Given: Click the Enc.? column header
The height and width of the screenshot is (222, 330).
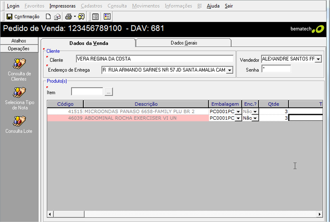Looking at the screenshot, I should point(250,104).
